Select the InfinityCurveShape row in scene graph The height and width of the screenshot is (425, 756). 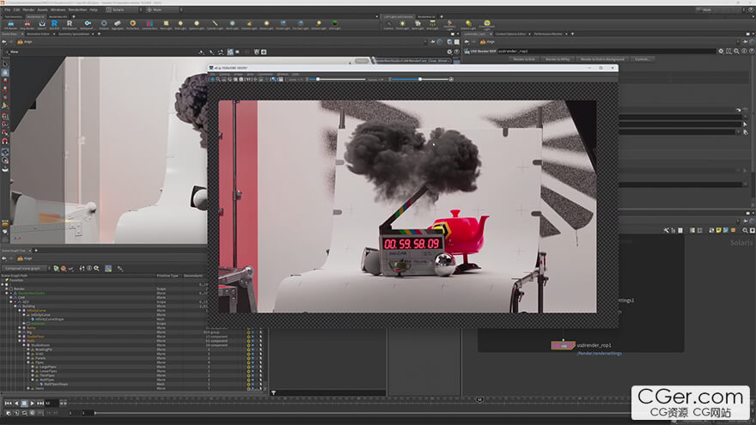pyautogui.click(x=49, y=319)
